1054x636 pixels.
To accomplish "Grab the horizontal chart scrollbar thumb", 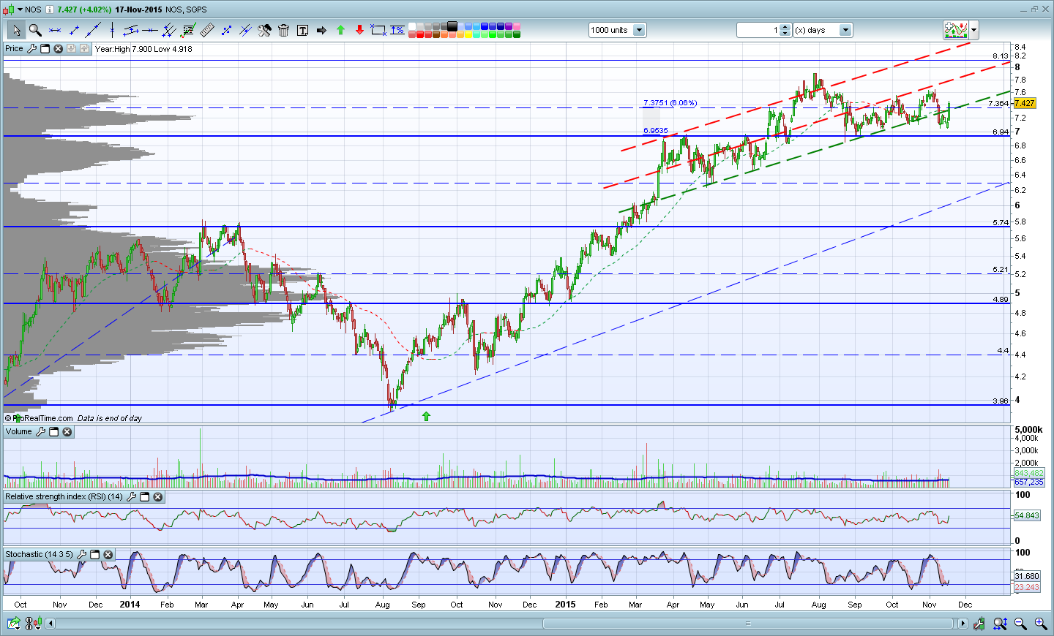I will click(x=748, y=624).
